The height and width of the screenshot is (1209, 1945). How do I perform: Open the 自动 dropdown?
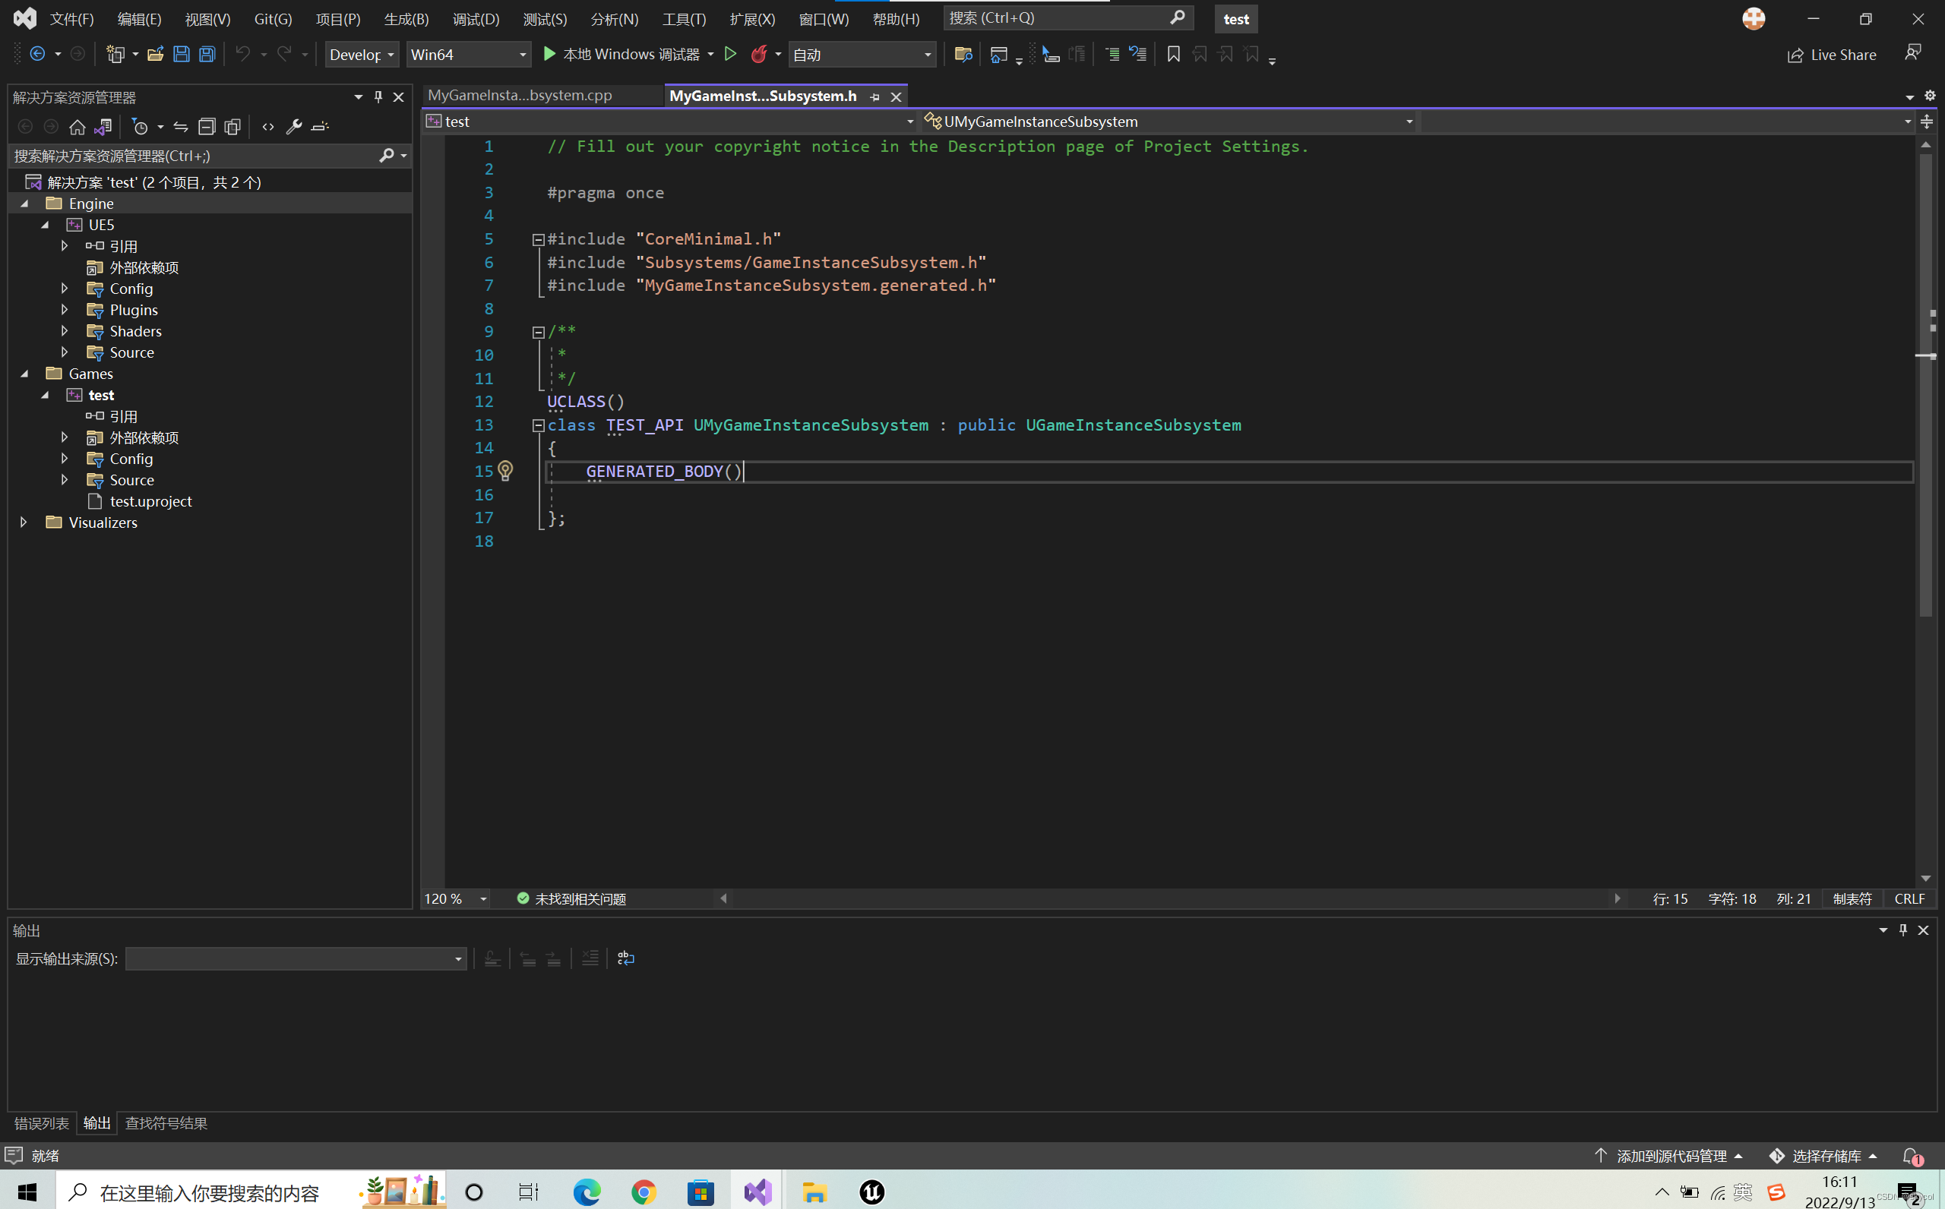tap(862, 55)
